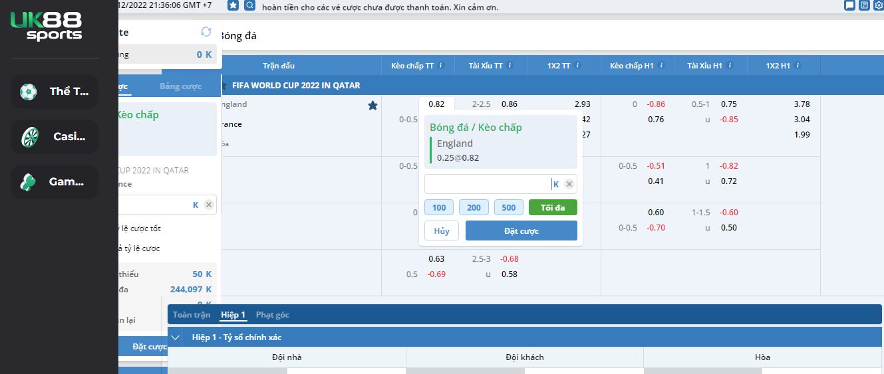This screenshot has height=374, width=884.
Task: Click the Đặt cược button in bet popup
Action: pyautogui.click(x=521, y=231)
